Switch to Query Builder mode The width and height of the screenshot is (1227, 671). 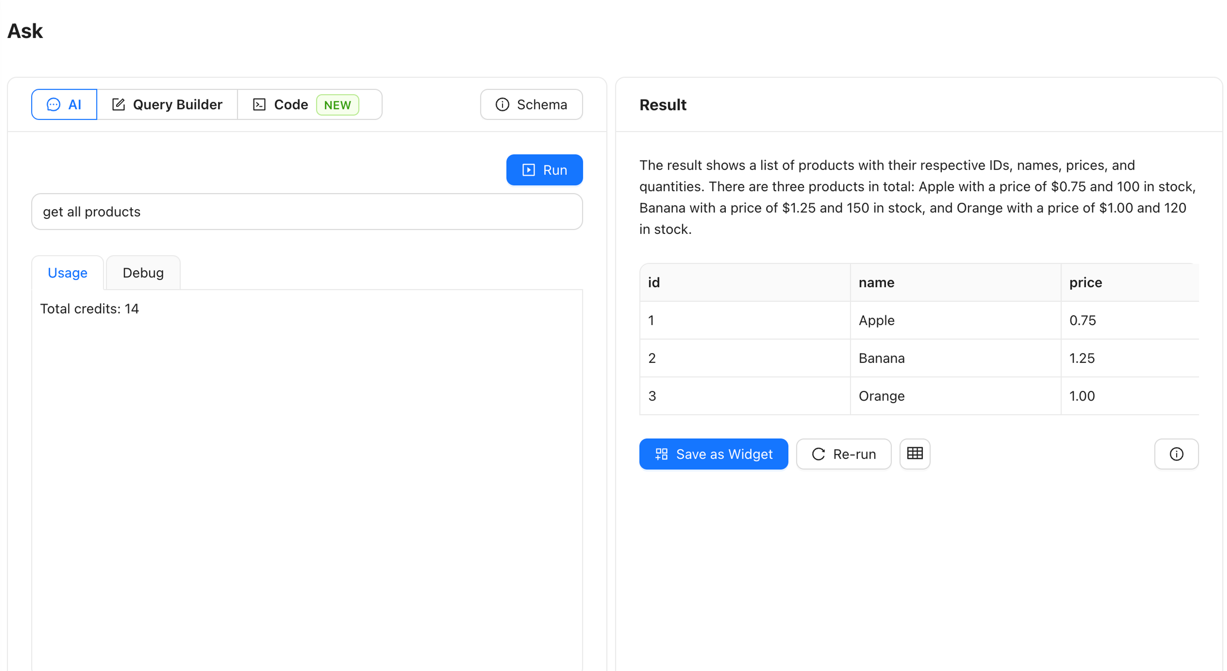[167, 104]
